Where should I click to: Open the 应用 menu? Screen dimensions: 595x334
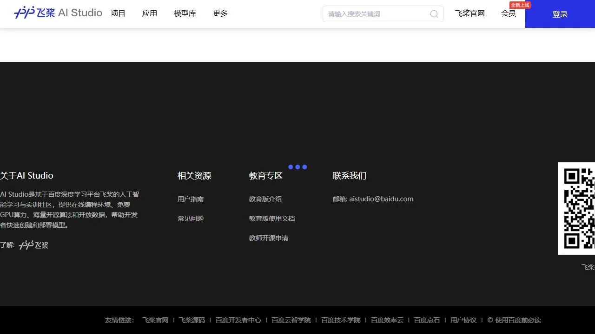(150, 13)
